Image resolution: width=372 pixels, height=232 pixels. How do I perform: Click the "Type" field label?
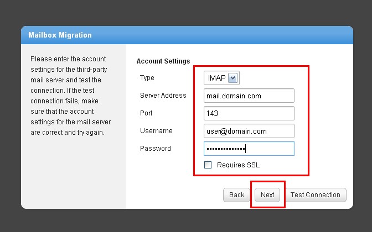147,78
